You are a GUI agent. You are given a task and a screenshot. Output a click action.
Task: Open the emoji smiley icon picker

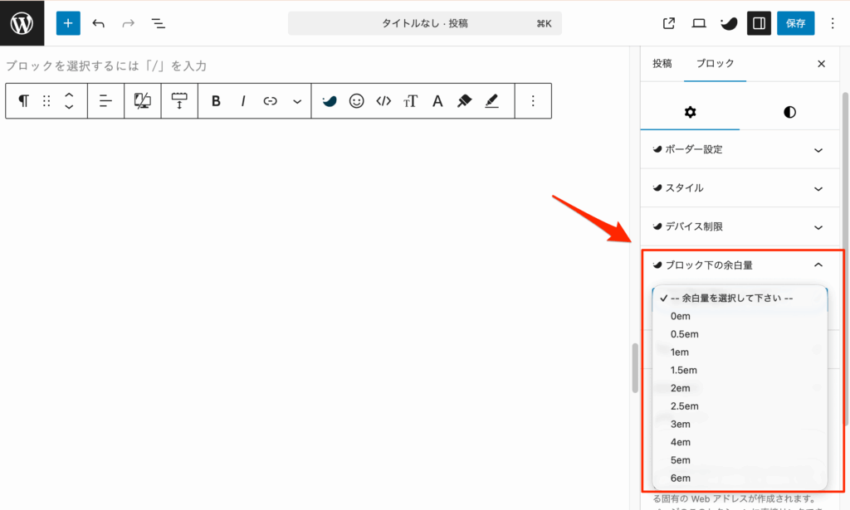(x=356, y=101)
